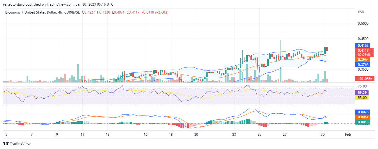Click the blue 0.4162 upper band label
Screen dimensions: 378x149
[363, 46]
